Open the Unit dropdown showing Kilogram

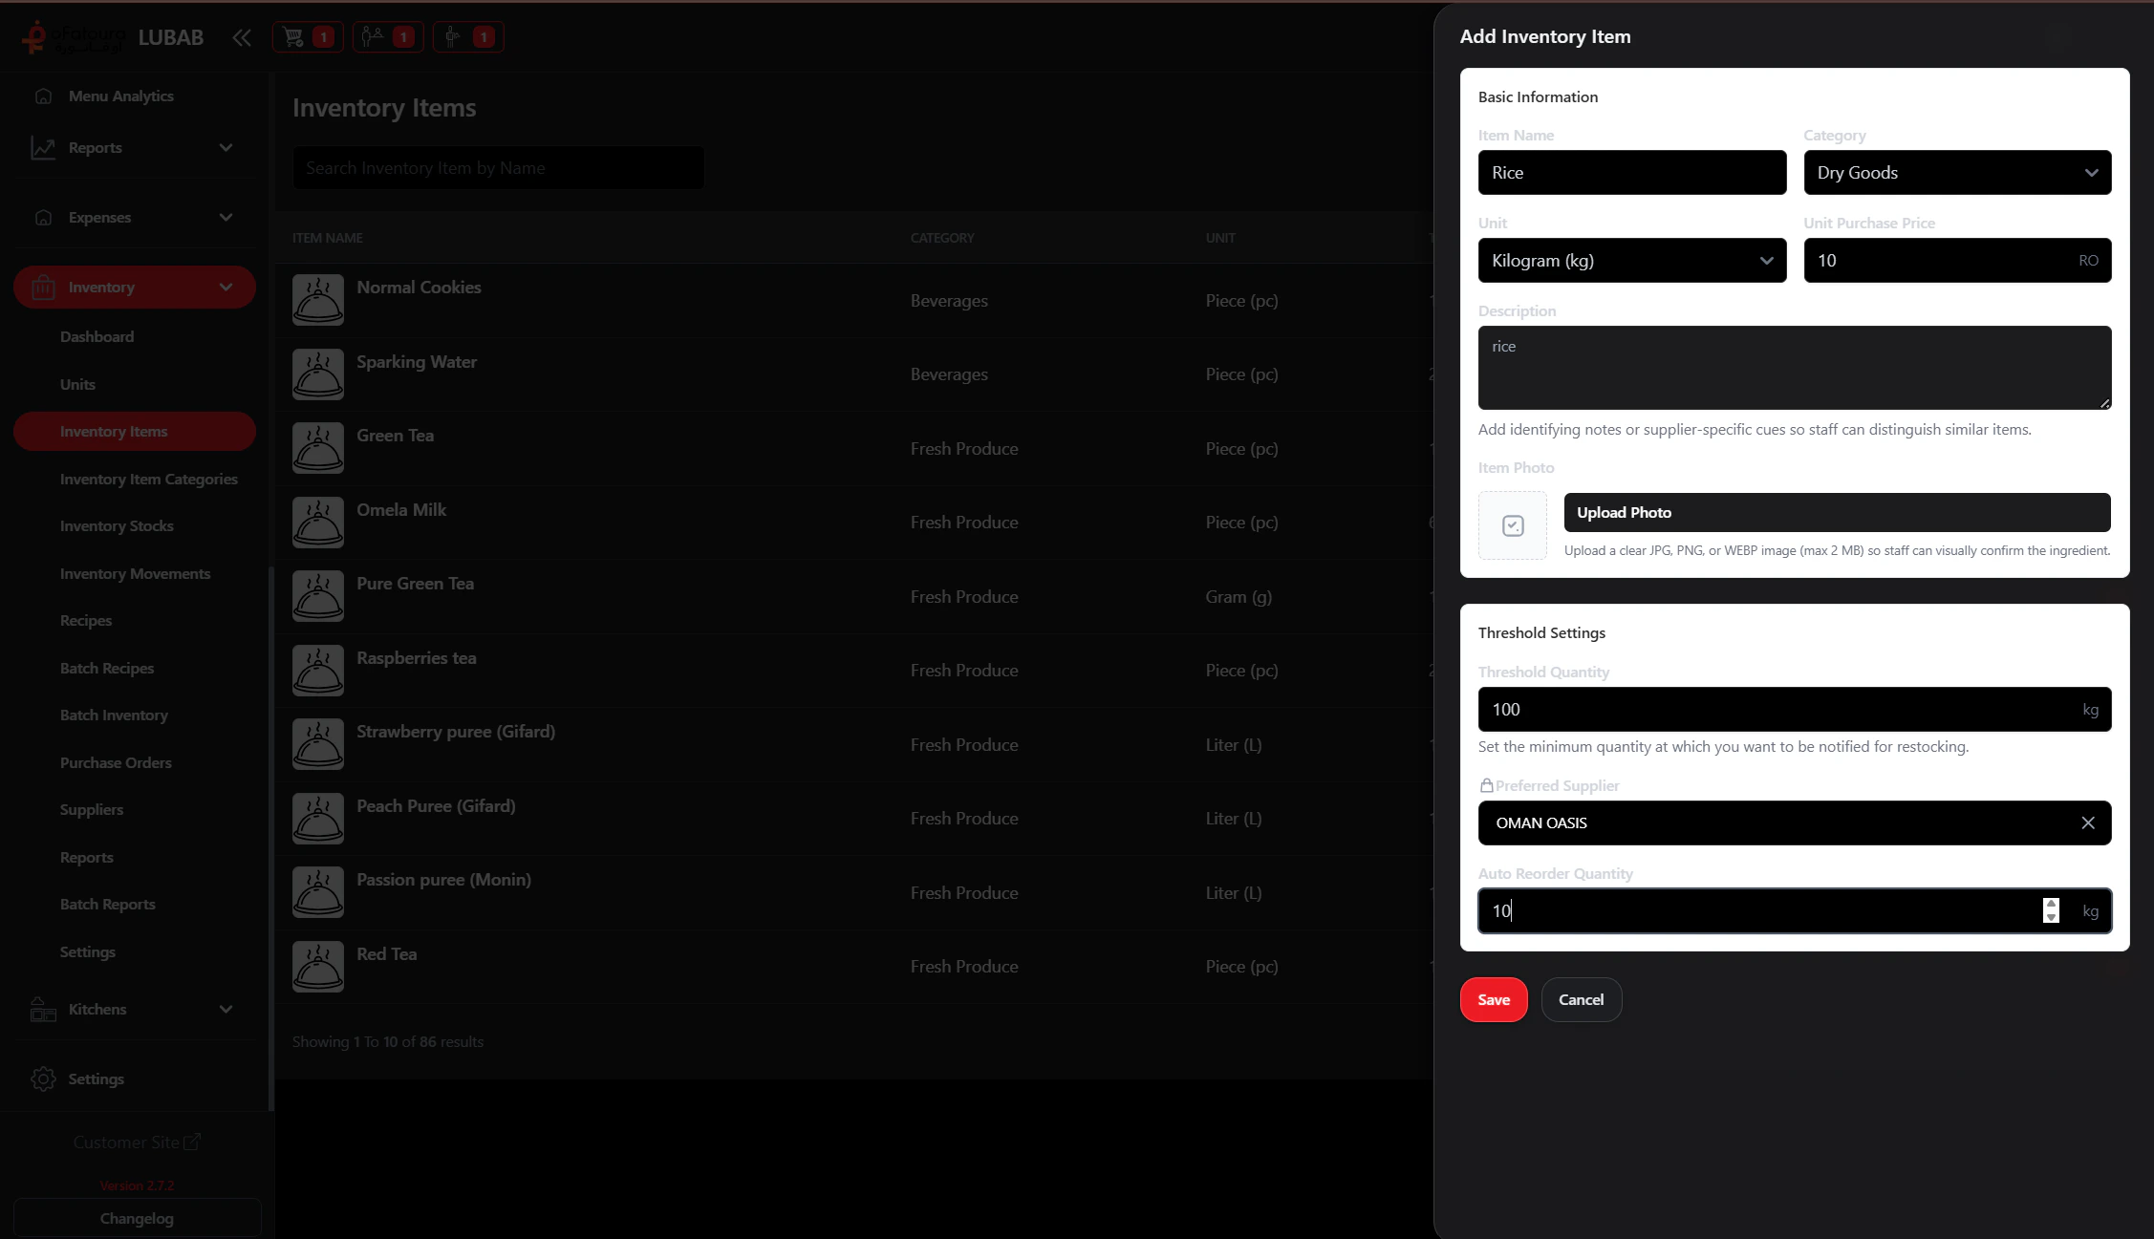pos(1631,261)
